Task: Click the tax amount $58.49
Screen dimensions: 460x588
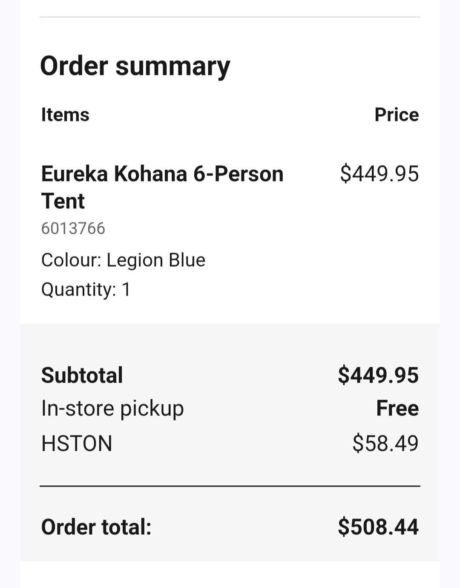Action: pos(385,443)
